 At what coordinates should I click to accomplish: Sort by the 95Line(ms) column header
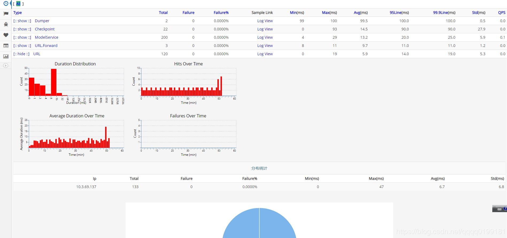coord(399,13)
